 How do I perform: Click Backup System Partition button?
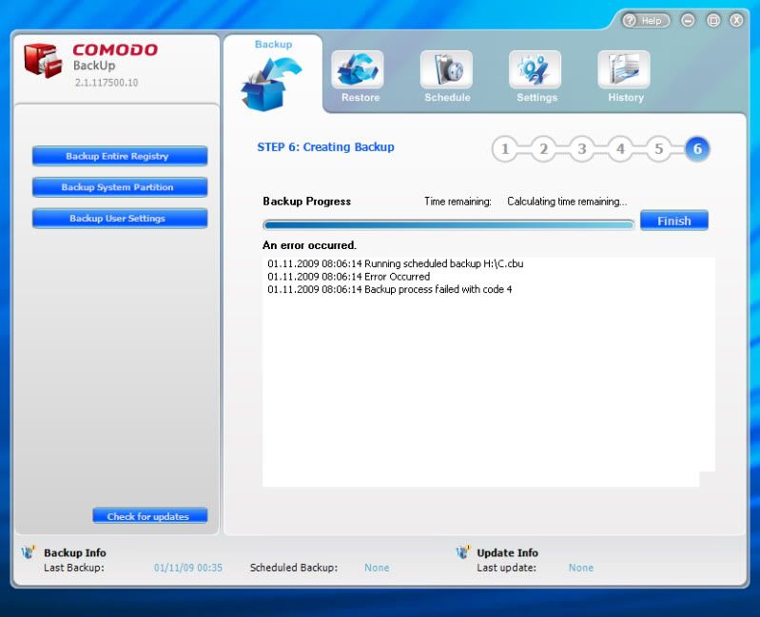[x=120, y=187]
